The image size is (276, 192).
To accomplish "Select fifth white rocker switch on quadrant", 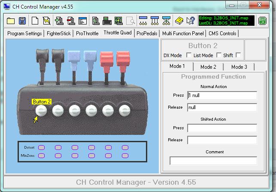I will coord(108,111).
